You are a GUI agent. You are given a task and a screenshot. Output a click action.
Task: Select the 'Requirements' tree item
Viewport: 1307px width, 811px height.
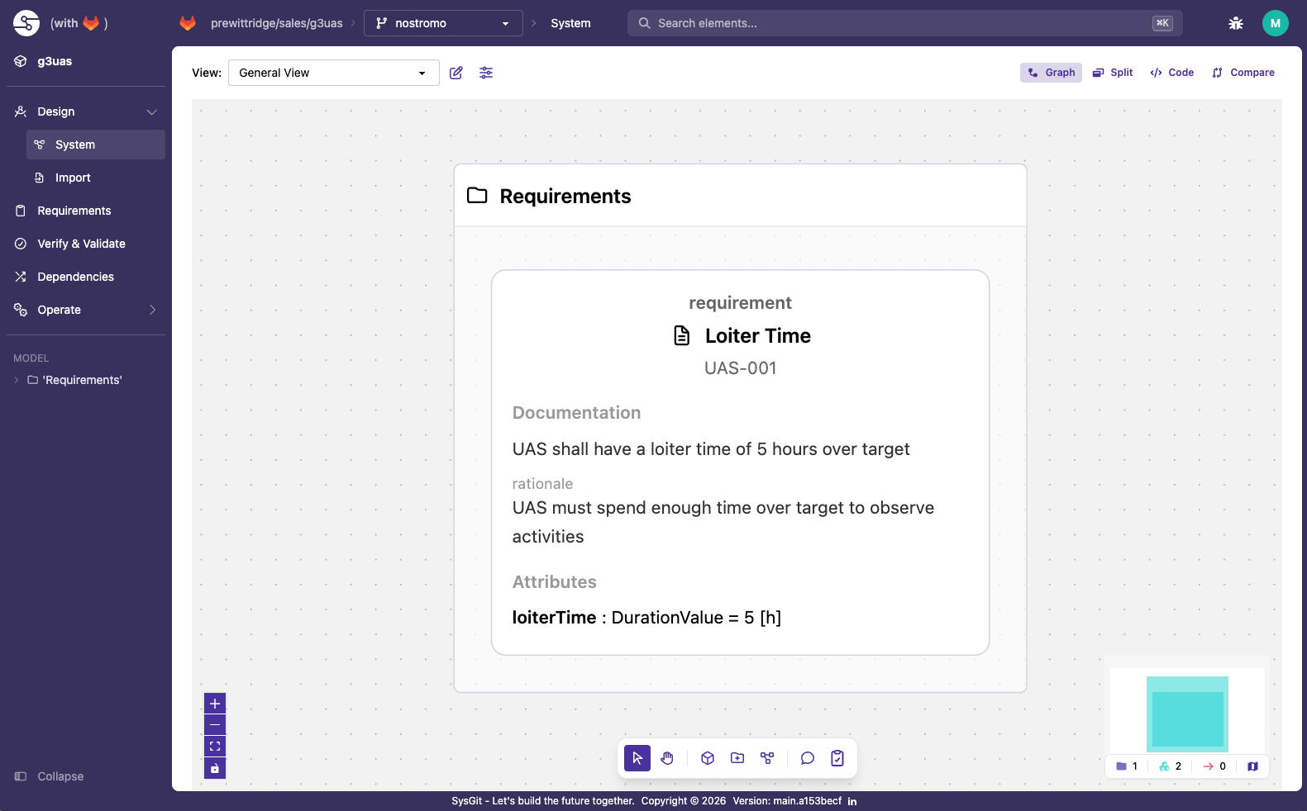point(82,380)
